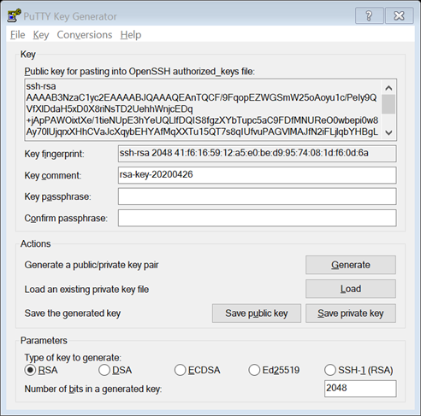This screenshot has height=416, width=421.
Task: Click the public key scrollbar down arrow
Action: click(388, 132)
